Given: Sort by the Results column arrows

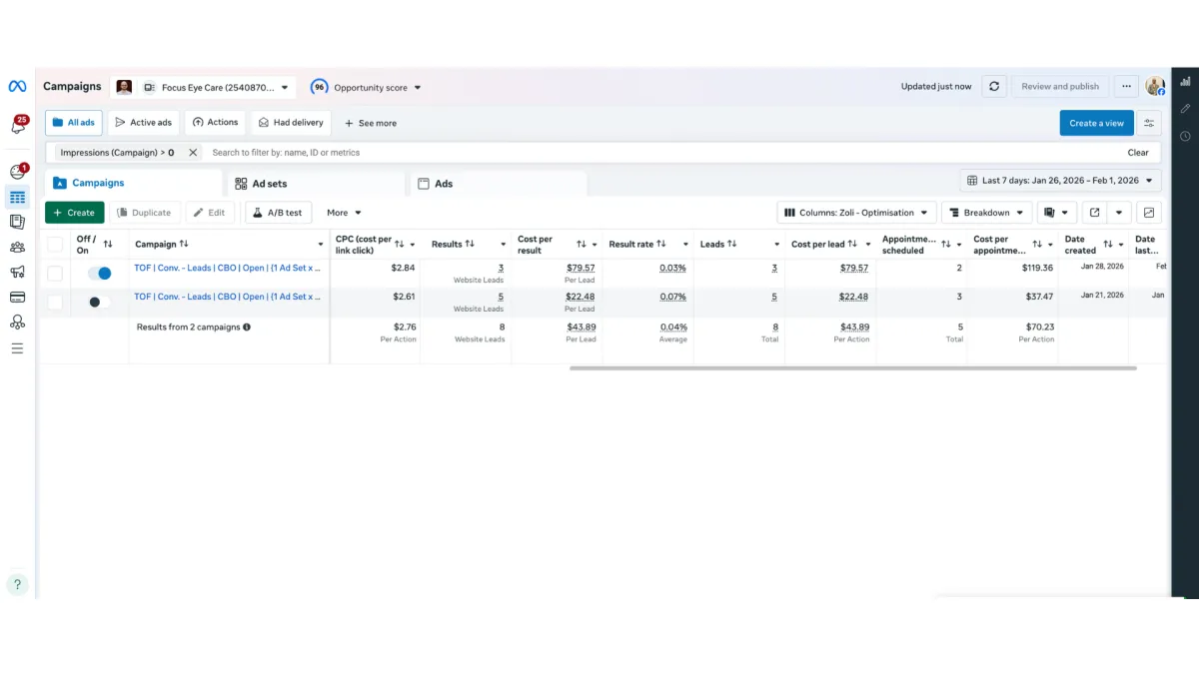Looking at the screenshot, I should [x=470, y=244].
